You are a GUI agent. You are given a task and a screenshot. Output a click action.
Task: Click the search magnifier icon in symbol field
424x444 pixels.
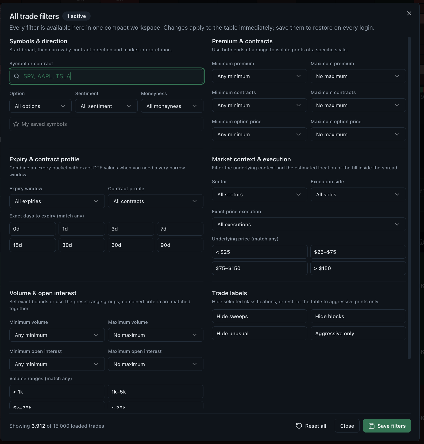click(x=17, y=76)
